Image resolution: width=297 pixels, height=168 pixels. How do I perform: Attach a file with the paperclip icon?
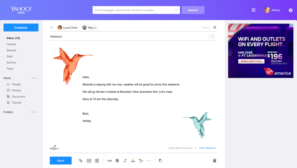tap(81, 161)
